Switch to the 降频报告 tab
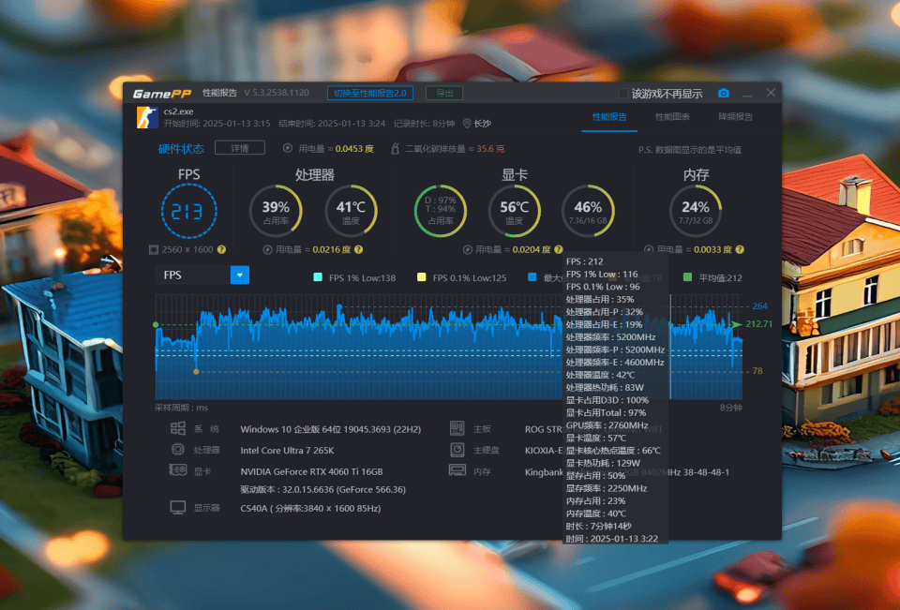The width and height of the screenshot is (900, 610). pos(735,117)
